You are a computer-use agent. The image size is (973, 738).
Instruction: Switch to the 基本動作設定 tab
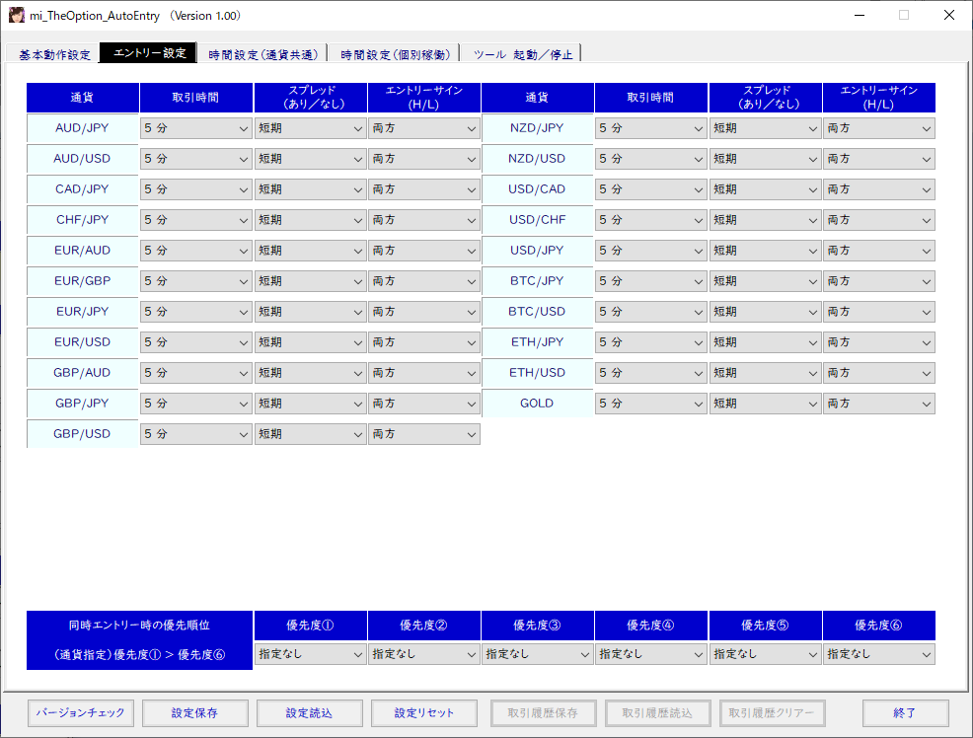[54, 54]
